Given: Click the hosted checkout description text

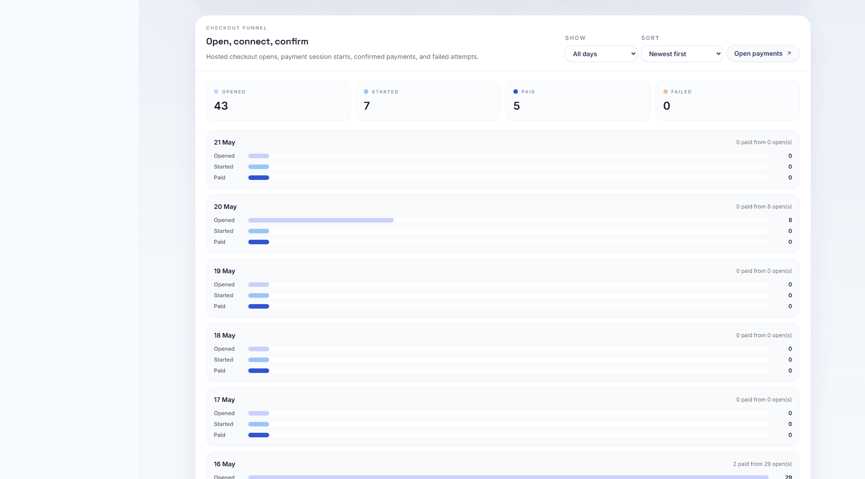Looking at the screenshot, I should point(342,57).
